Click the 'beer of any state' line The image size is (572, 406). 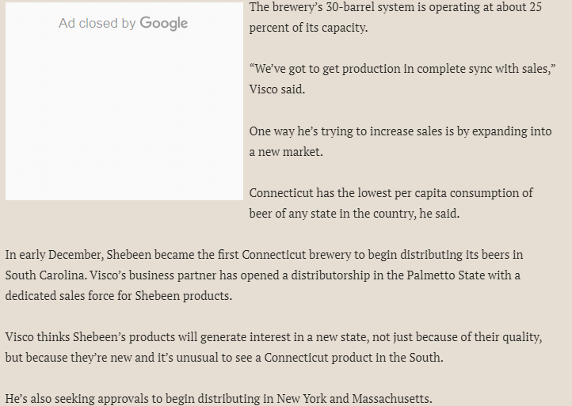pyautogui.click(x=354, y=214)
